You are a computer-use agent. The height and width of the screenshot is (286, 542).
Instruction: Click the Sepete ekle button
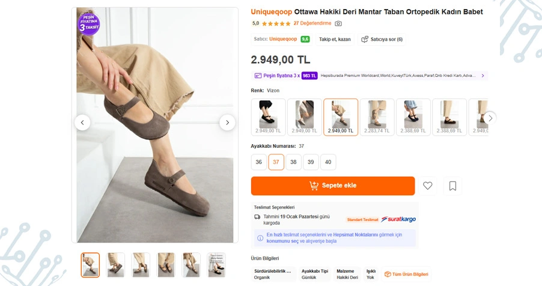333,186
